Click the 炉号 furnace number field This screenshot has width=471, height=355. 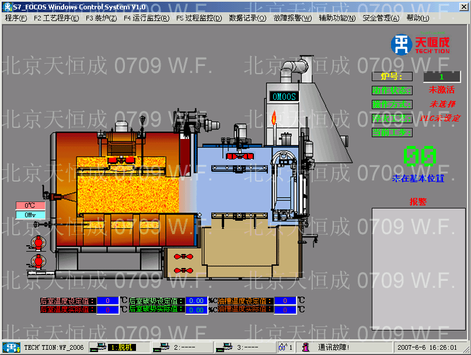click(x=441, y=76)
